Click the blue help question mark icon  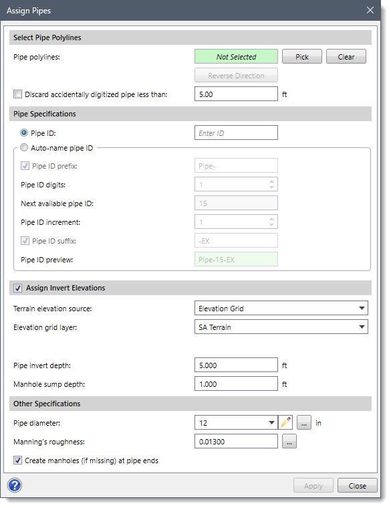(x=15, y=485)
